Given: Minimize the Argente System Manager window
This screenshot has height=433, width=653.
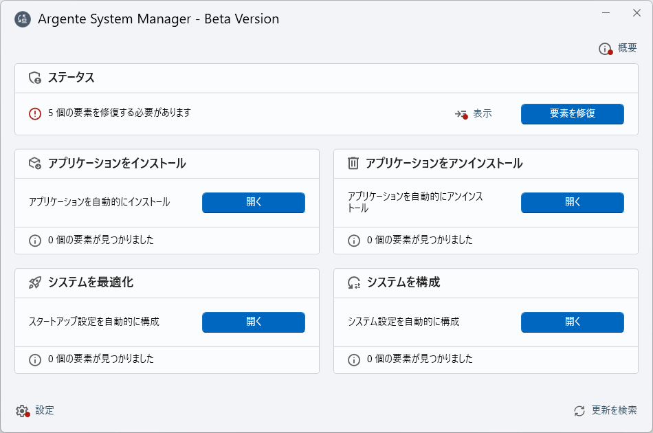Looking at the screenshot, I should tap(606, 12).
